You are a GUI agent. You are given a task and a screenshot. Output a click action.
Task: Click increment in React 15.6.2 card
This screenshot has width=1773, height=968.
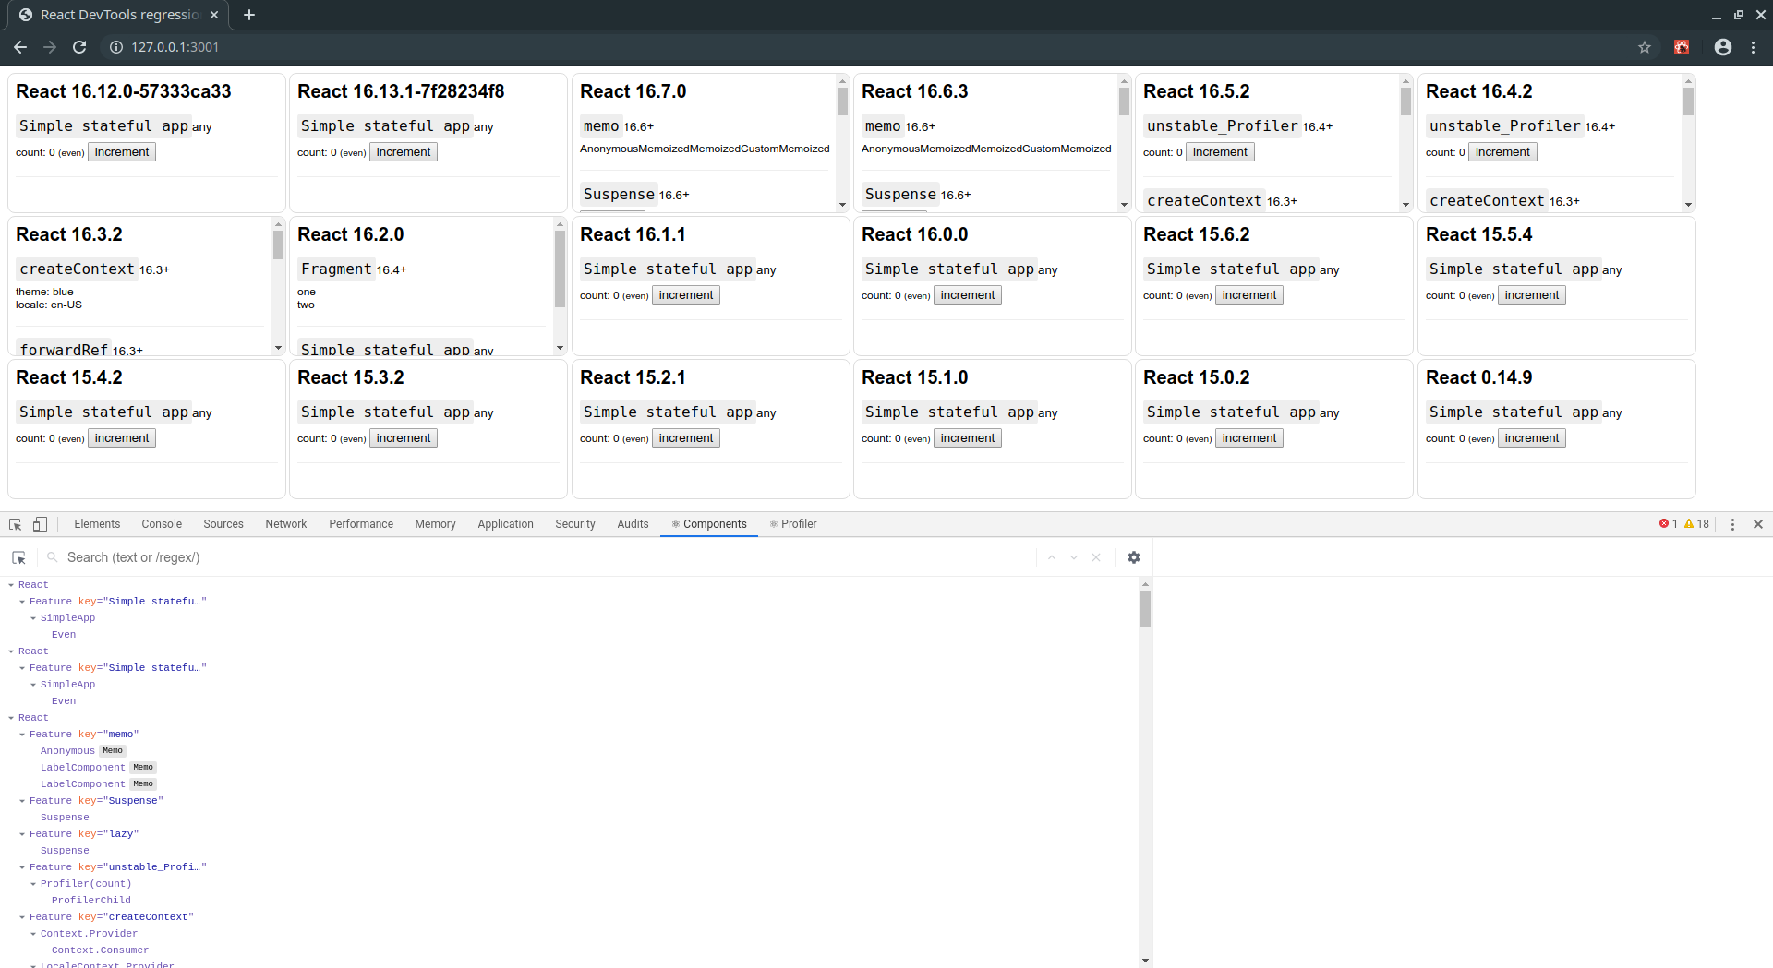point(1249,295)
